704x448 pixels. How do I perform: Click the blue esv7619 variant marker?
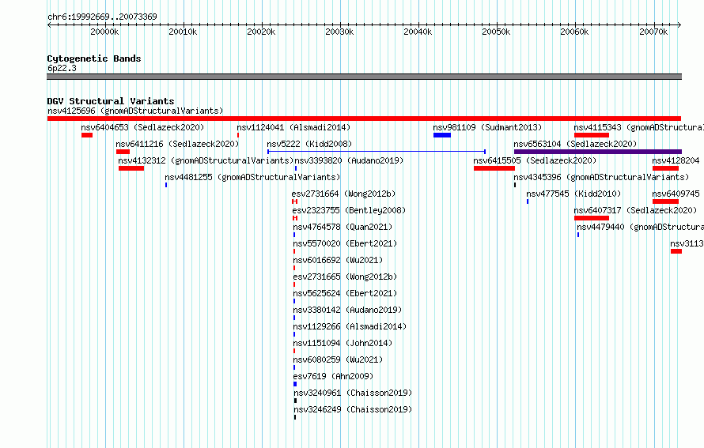tap(295, 384)
